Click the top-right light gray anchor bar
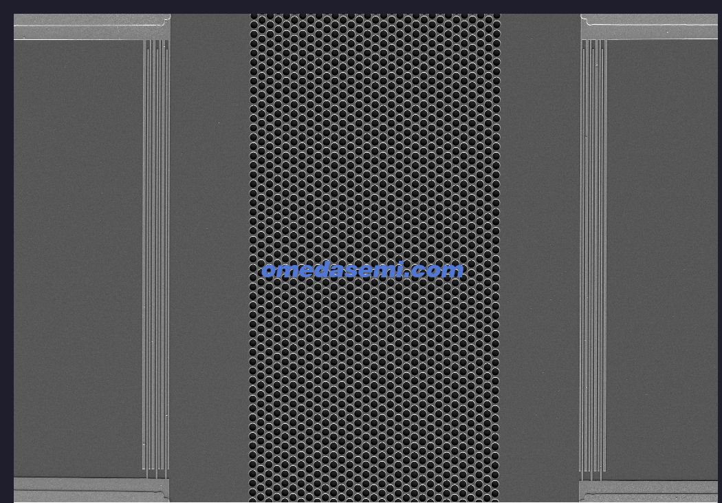Viewport: 722px width, 503px height. tap(650, 26)
